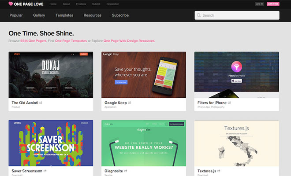291x176 pixels.
Task: Open external link icon beside Google Keep
Action: pos(129,103)
